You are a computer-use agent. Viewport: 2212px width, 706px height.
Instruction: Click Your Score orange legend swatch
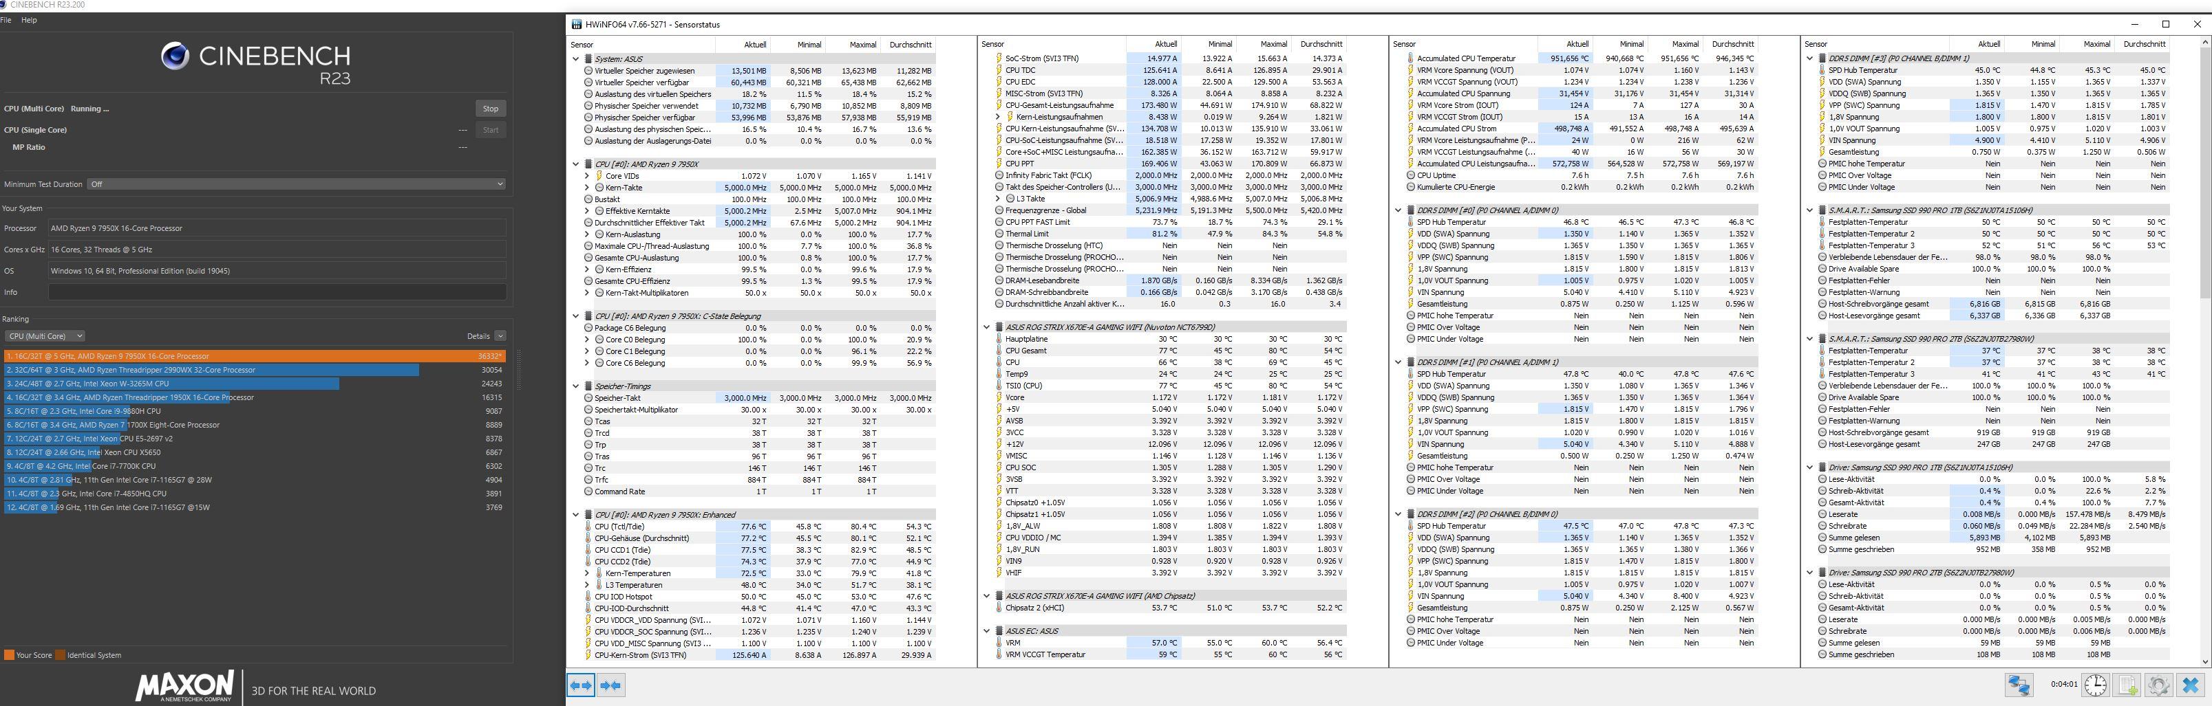point(8,655)
